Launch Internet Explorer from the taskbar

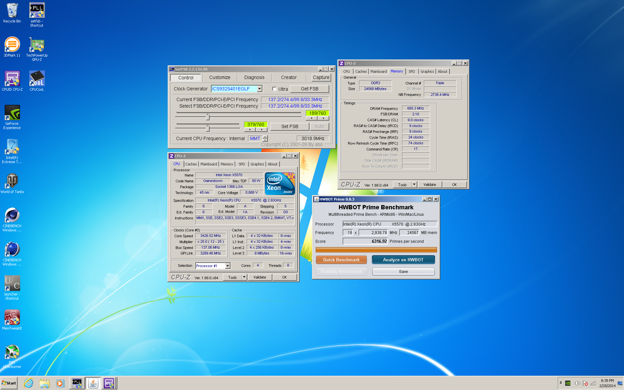click(29, 383)
